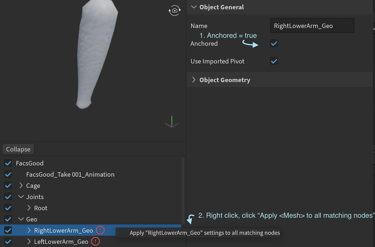This screenshot has width=375, height=247.
Task: Apply RightLowerArm_Geo settings to all matching nodes
Action: pyautogui.click(x=198, y=233)
